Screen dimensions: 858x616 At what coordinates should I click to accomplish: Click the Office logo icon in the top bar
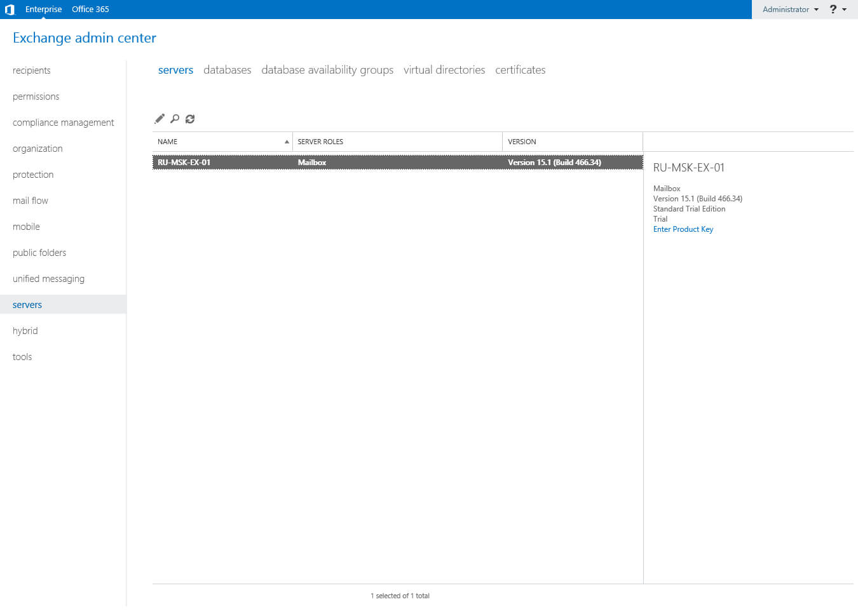10,10
